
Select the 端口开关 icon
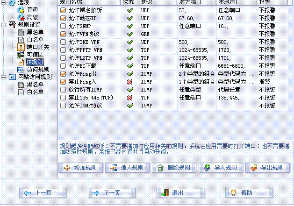(21, 47)
